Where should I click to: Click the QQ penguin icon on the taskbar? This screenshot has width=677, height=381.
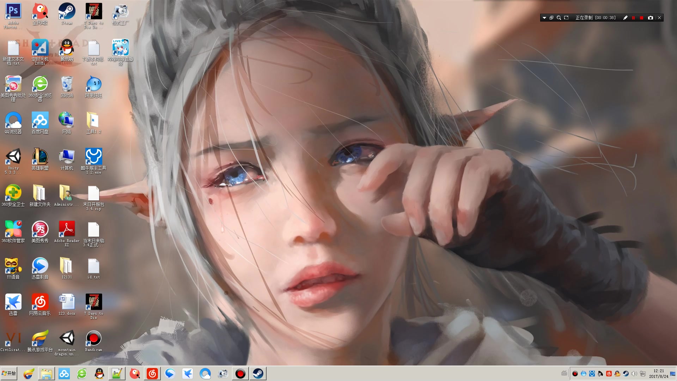(x=99, y=373)
